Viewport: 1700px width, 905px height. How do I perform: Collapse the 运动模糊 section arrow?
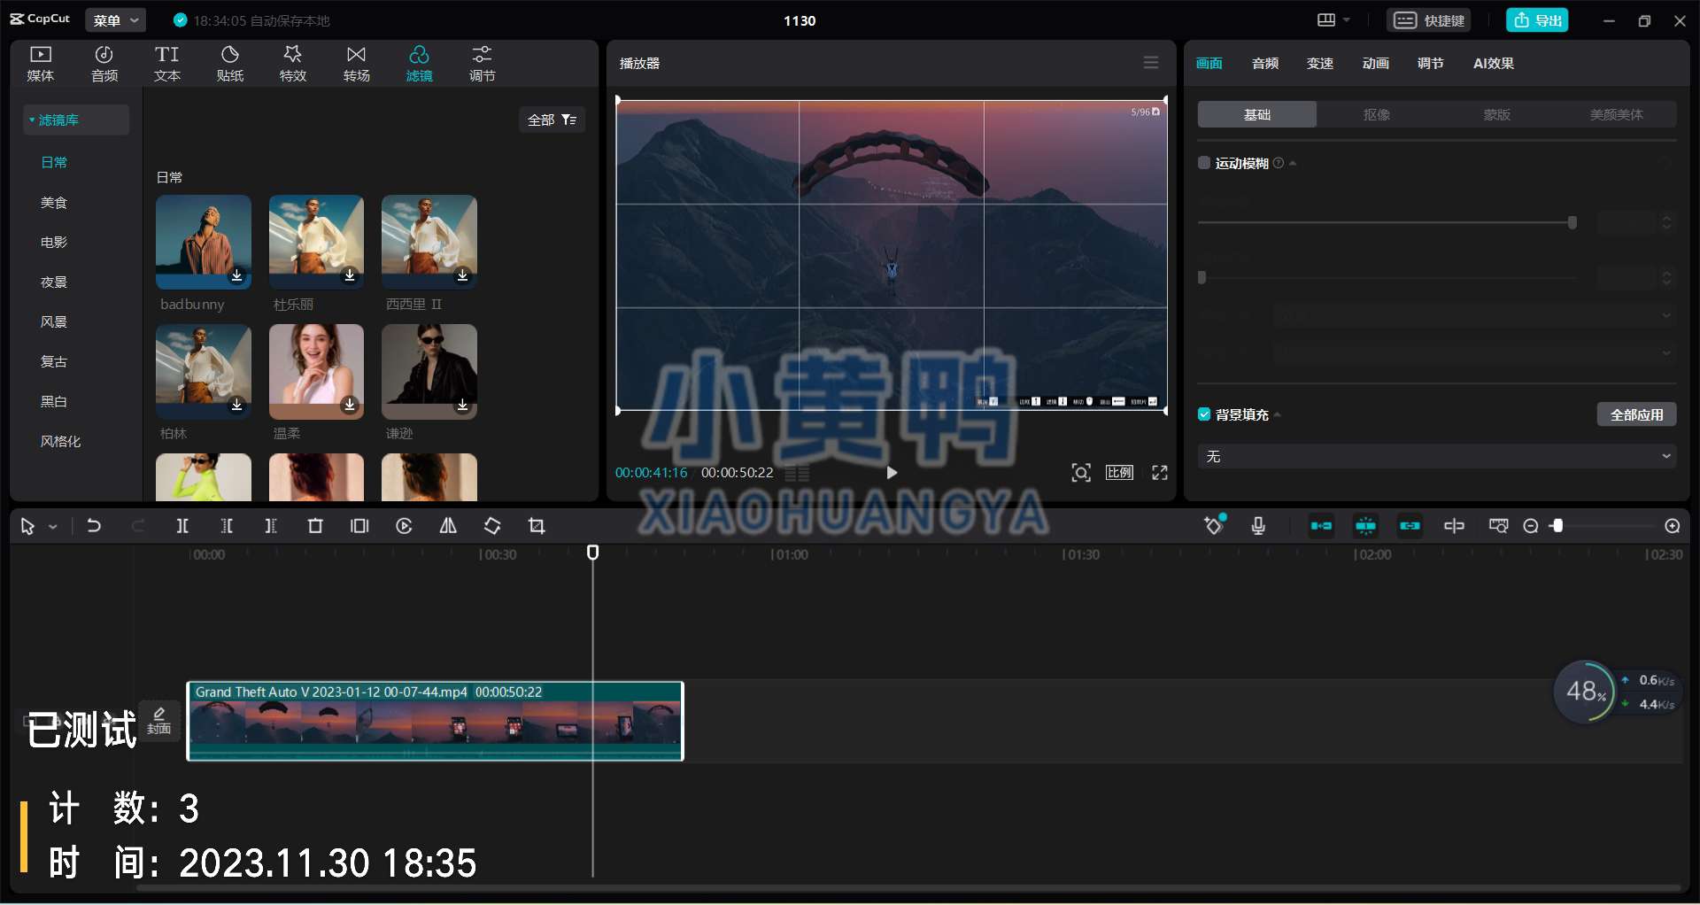(x=1294, y=164)
